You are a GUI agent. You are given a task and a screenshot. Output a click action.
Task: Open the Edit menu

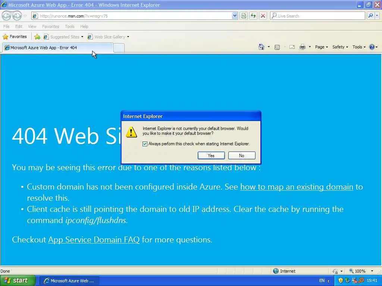[19, 26]
